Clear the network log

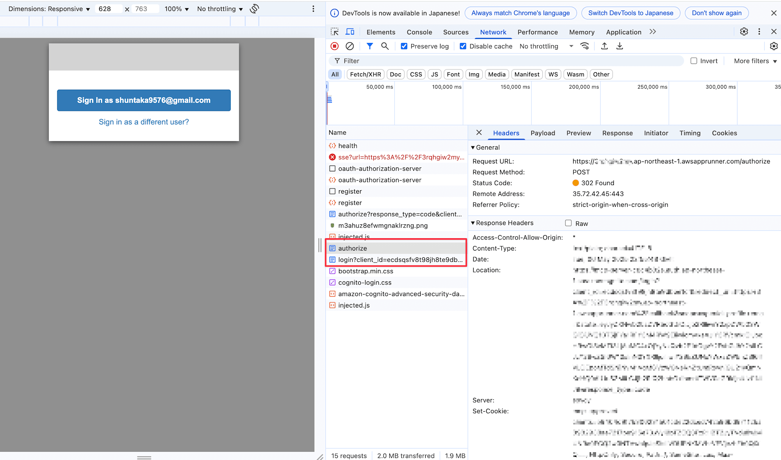350,46
